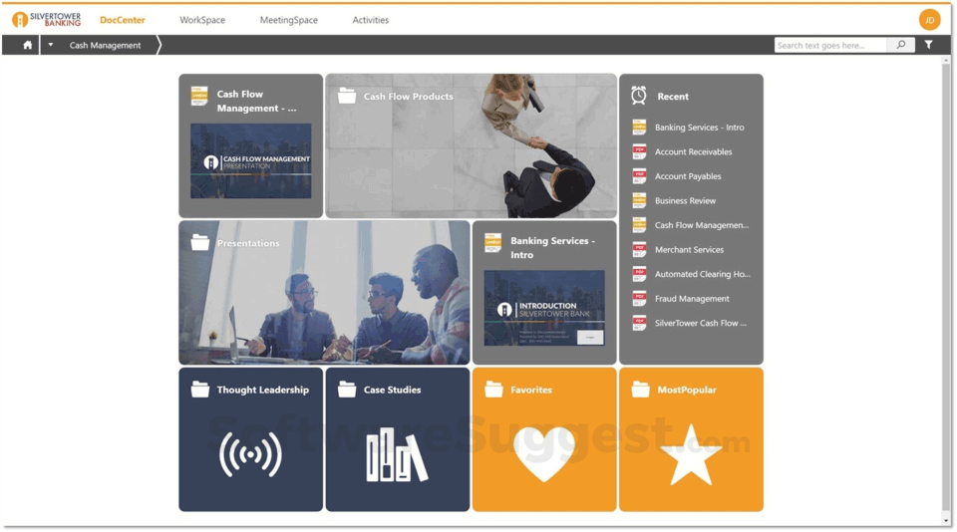Open the Activities tab

pos(371,20)
